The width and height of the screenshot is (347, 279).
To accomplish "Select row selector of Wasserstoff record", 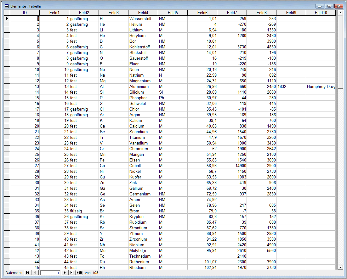I will 7,19.
